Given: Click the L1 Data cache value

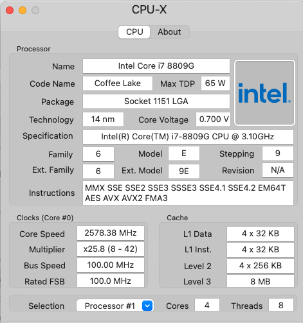Looking at the screenshot, I should 261,234.
